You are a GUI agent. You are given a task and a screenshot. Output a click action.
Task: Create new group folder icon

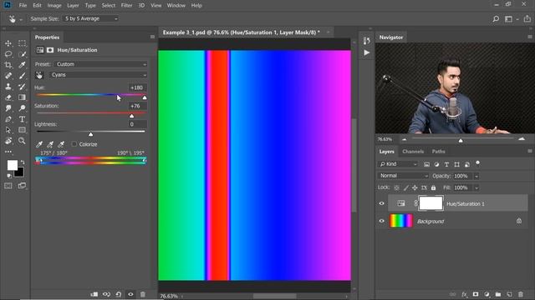pyautogui.click(x=498, y=294)
